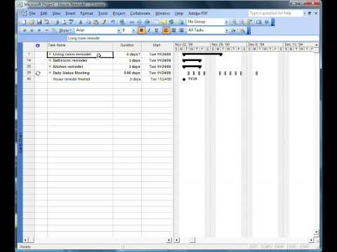337x252 pixels.
Task: Click the Link Tasks icon
Action: [x=132, y=22]
